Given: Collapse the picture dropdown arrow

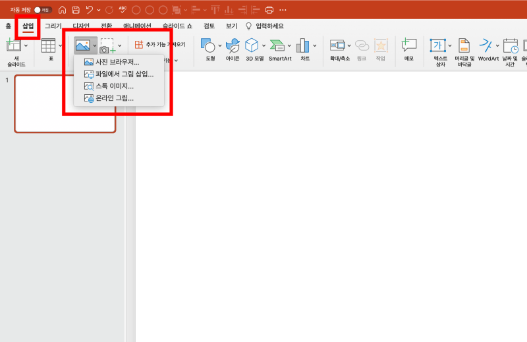Looking at the screenshot, I should pos(95,45).
